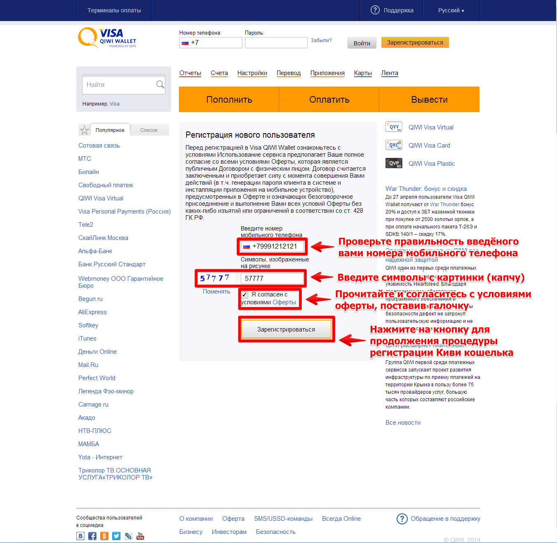The image size is (557, 543).
Task: Open the YouTube channel icon
Action: 140,536
